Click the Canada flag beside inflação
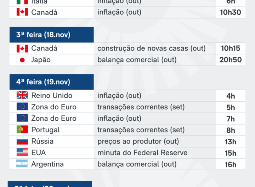The image size is (255, 187). coord(22,12)
